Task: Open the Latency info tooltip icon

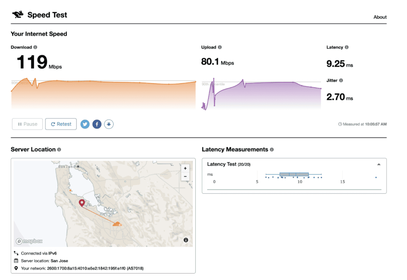Action: coord(347,47)
